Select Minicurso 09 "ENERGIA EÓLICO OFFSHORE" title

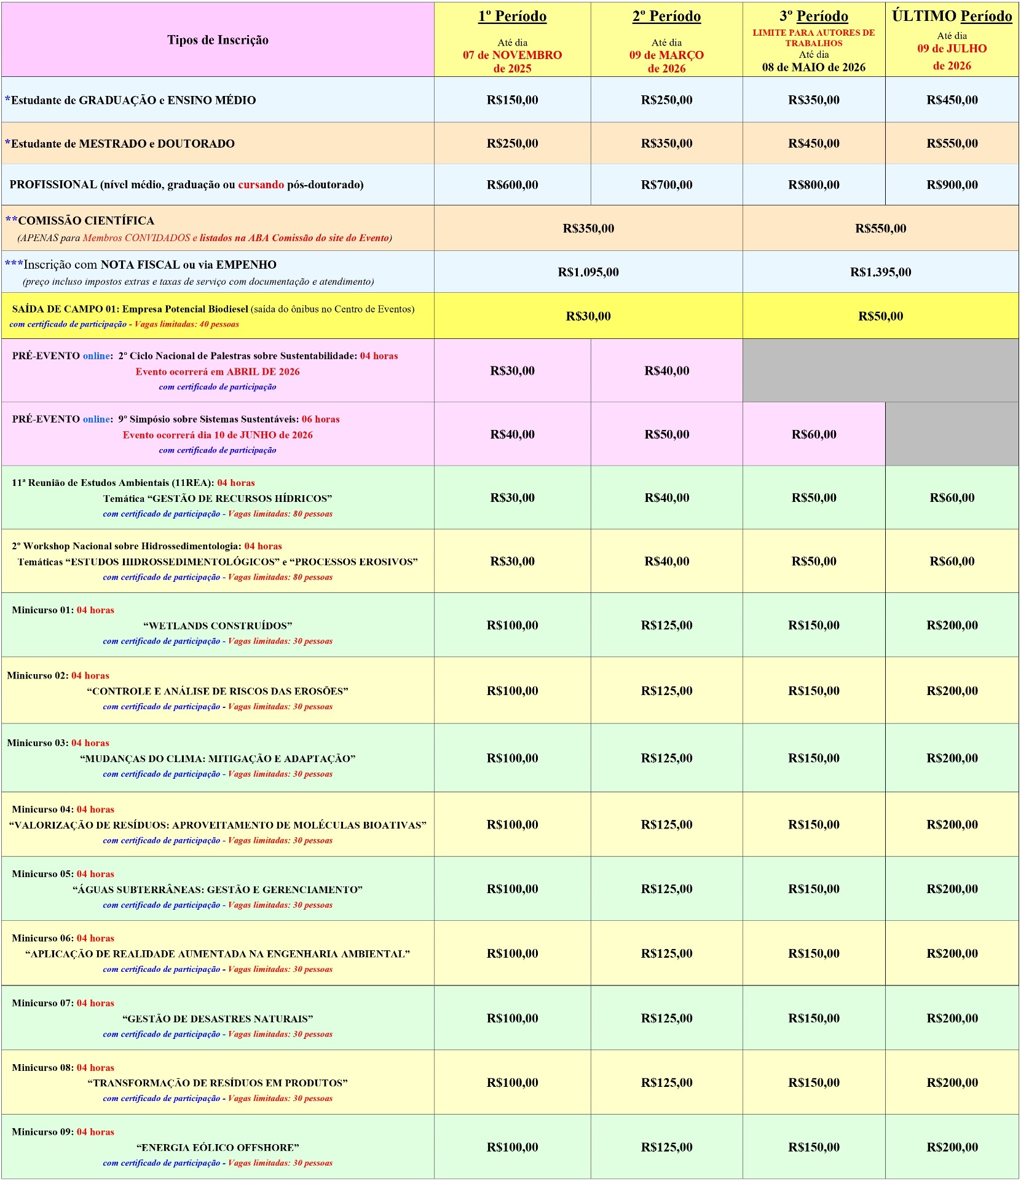(x=218, y=1148)
